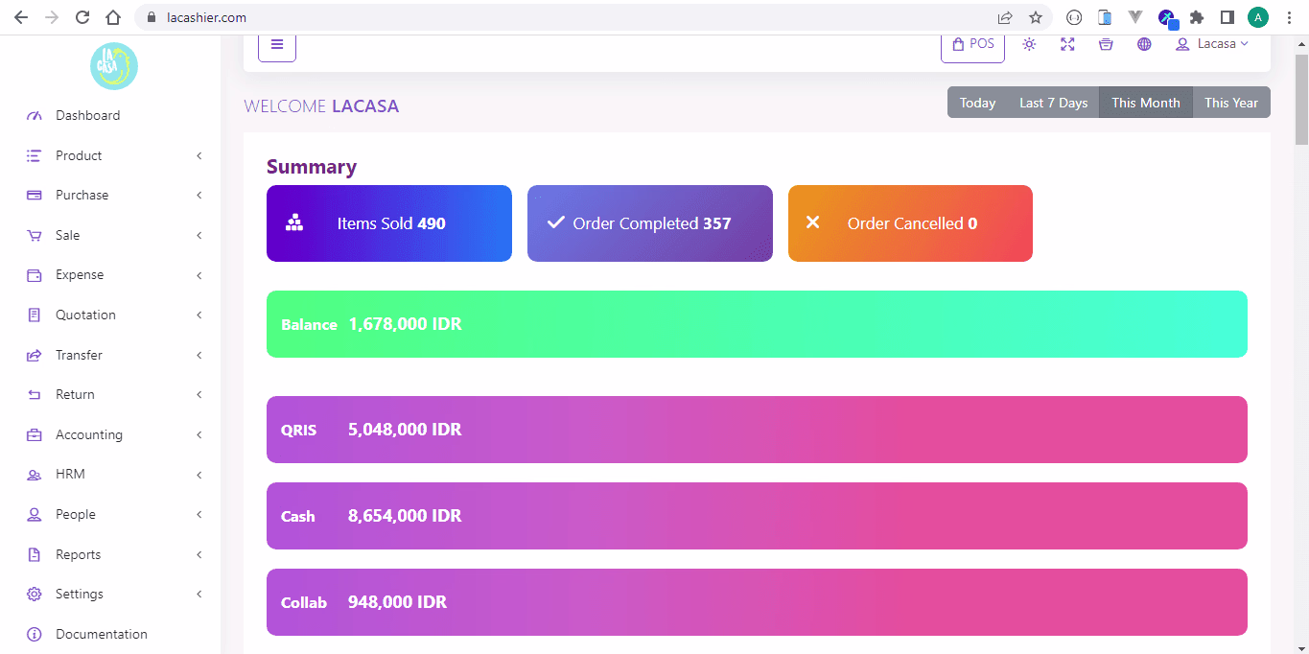Switch theme using the sun icon

click(x=1029, y=44)
